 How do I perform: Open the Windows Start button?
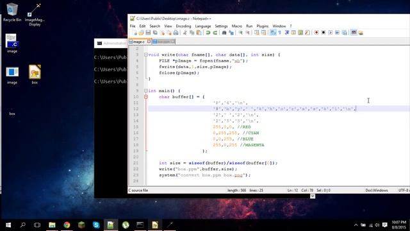pyautogui.click(x=8, y=225)
